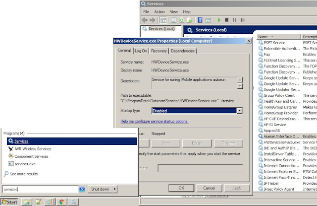Click the Stop button in properties dialog
Viewport: 317px width, 206px height.
point(166,143)
